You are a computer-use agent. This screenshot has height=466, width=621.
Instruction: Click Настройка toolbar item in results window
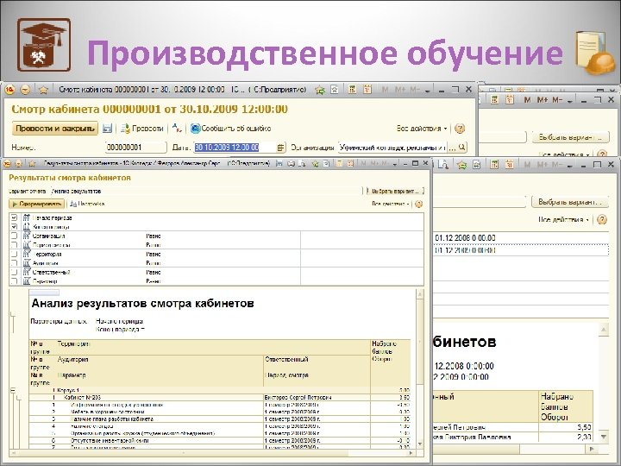tap(87, 204)
